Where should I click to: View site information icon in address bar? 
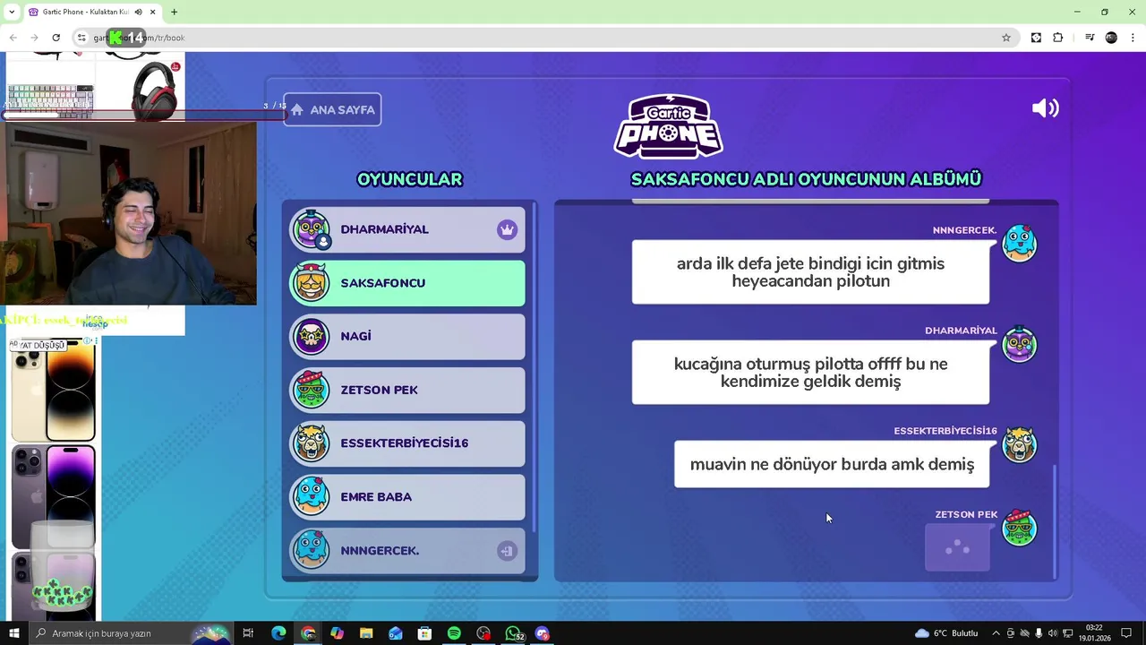[81, 38]
